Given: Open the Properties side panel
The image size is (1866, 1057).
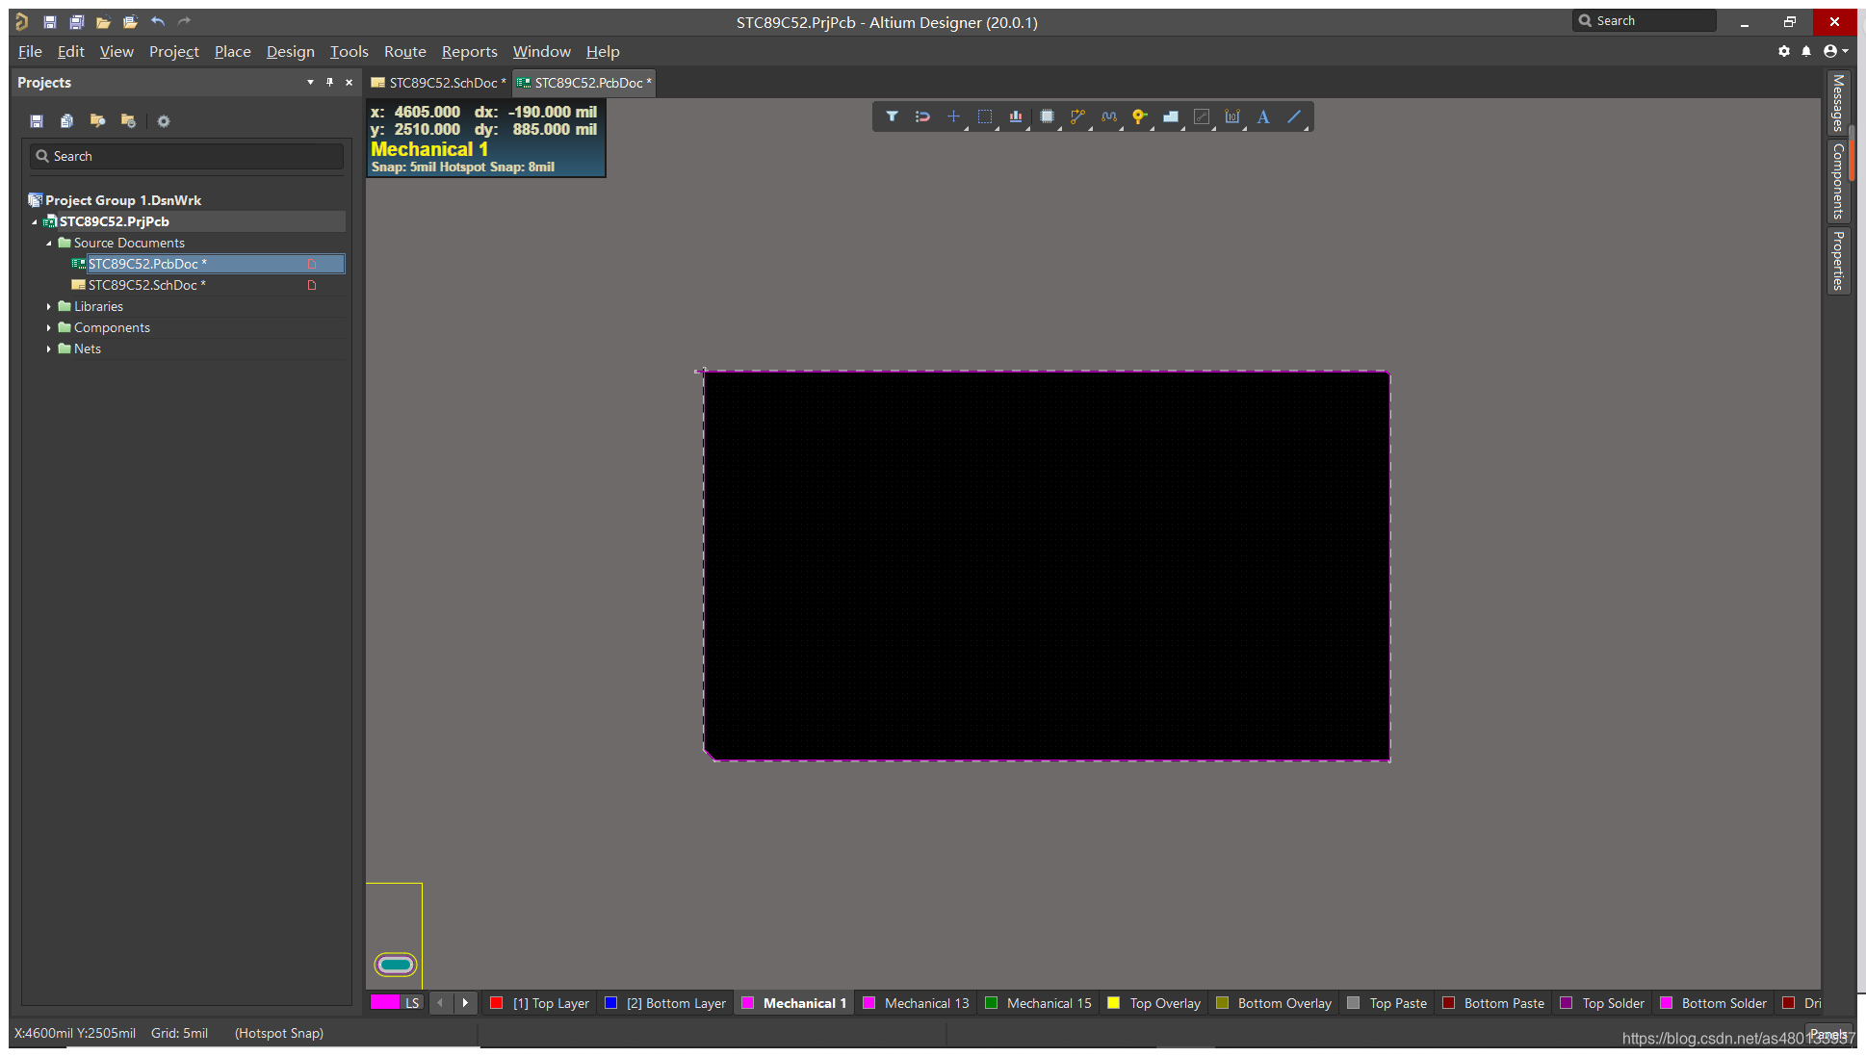Looking at the screenshot, I should pos(1838,260).
